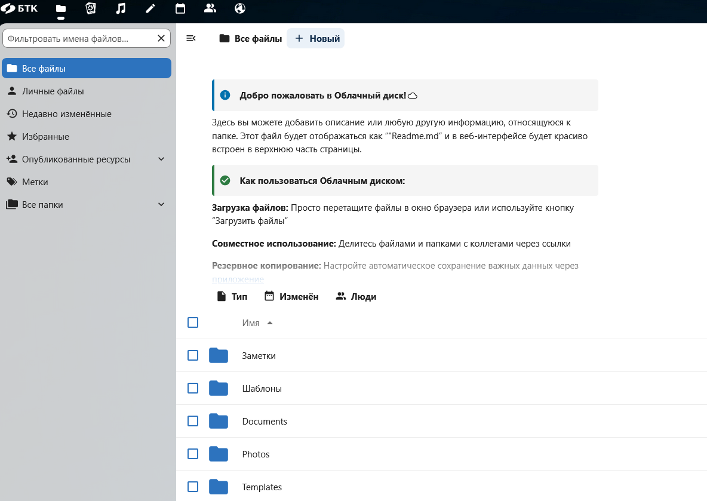Image resolution: width=707 pixels, height=501 pixels.
Task: Open the Calendar app icon
Action: tap(180, 8)
